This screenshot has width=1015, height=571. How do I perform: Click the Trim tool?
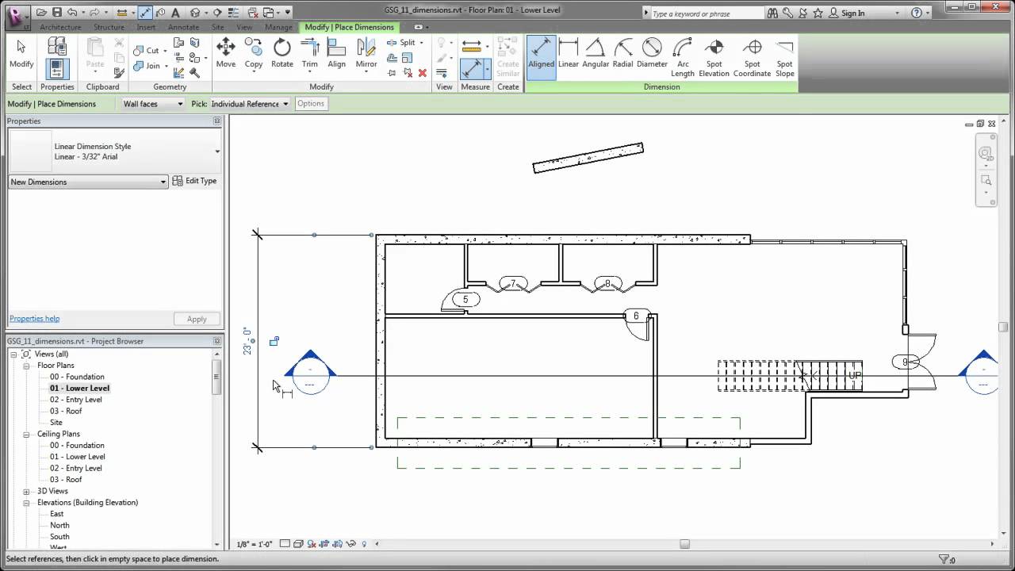click(310, 54)
